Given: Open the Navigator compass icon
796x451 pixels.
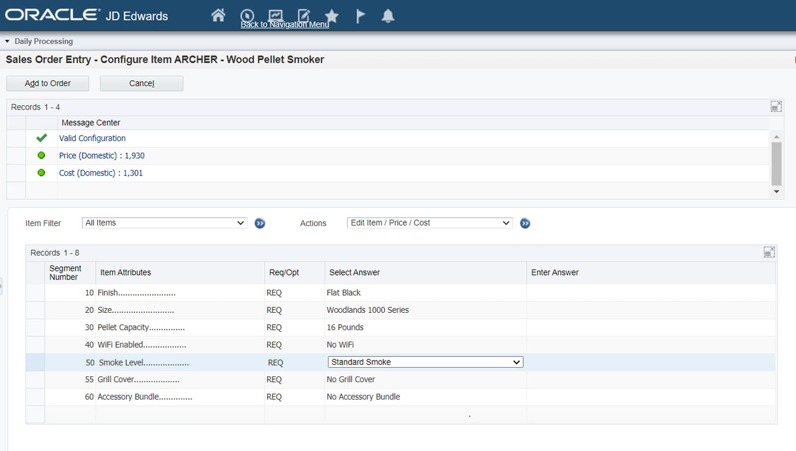Looking at the screenshot, I should tap(246, 15).
